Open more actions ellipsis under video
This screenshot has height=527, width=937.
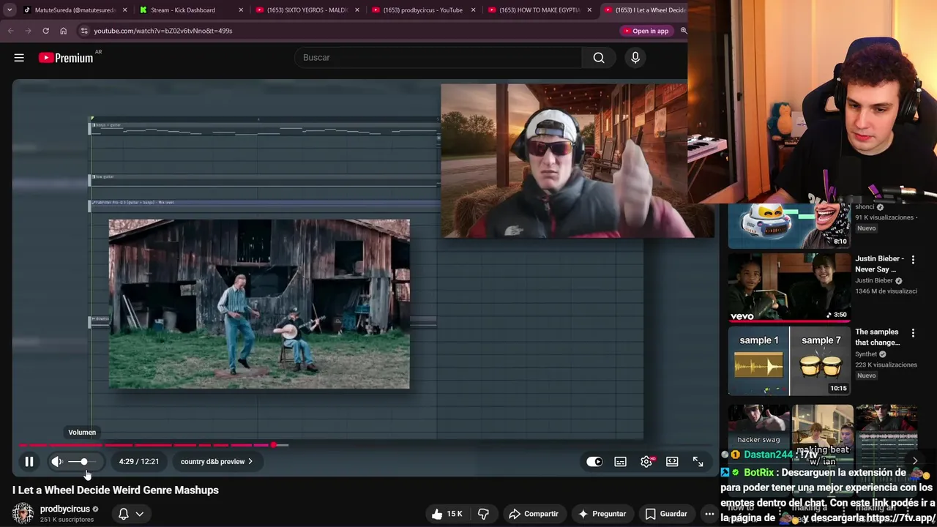(709, 514)
